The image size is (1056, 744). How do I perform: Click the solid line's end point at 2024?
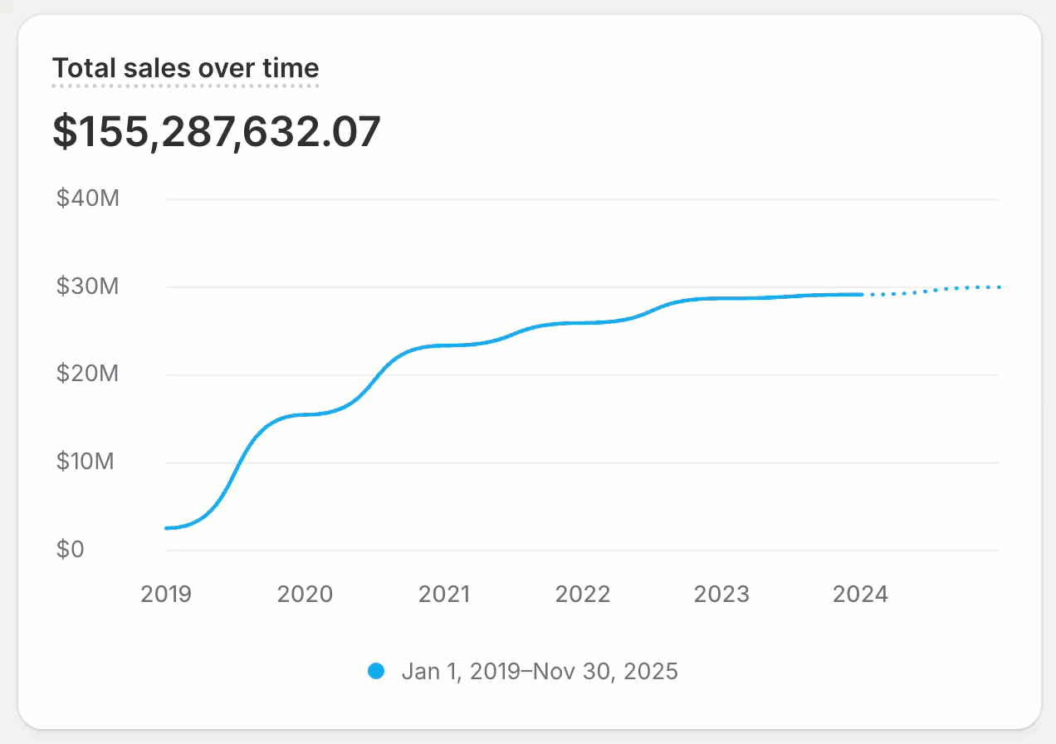click(x=862, y=294)
